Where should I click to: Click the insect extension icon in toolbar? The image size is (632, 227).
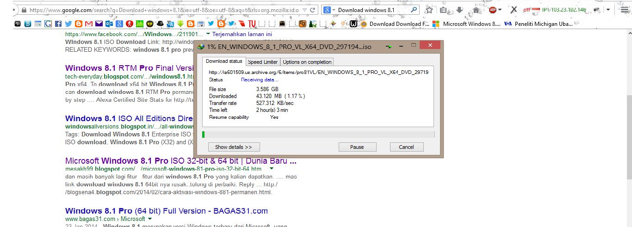(597, 10)
